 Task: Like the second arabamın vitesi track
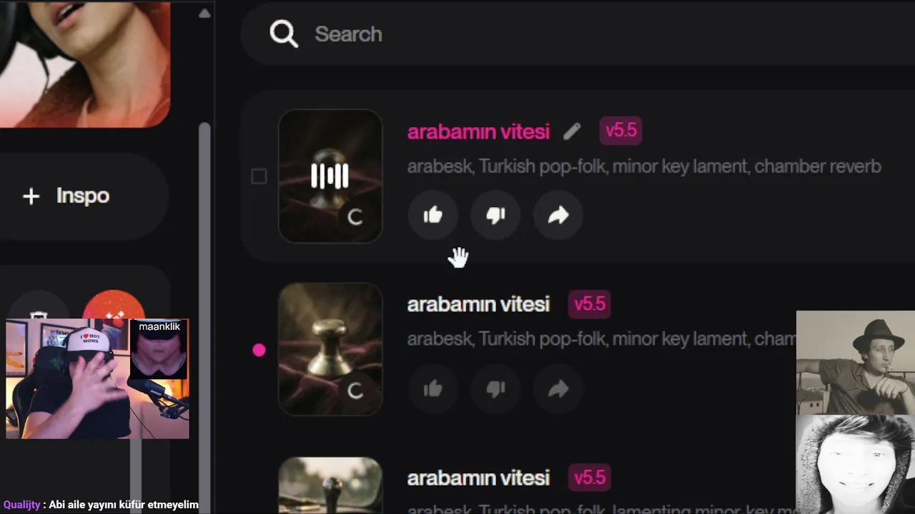click(433, 389)
